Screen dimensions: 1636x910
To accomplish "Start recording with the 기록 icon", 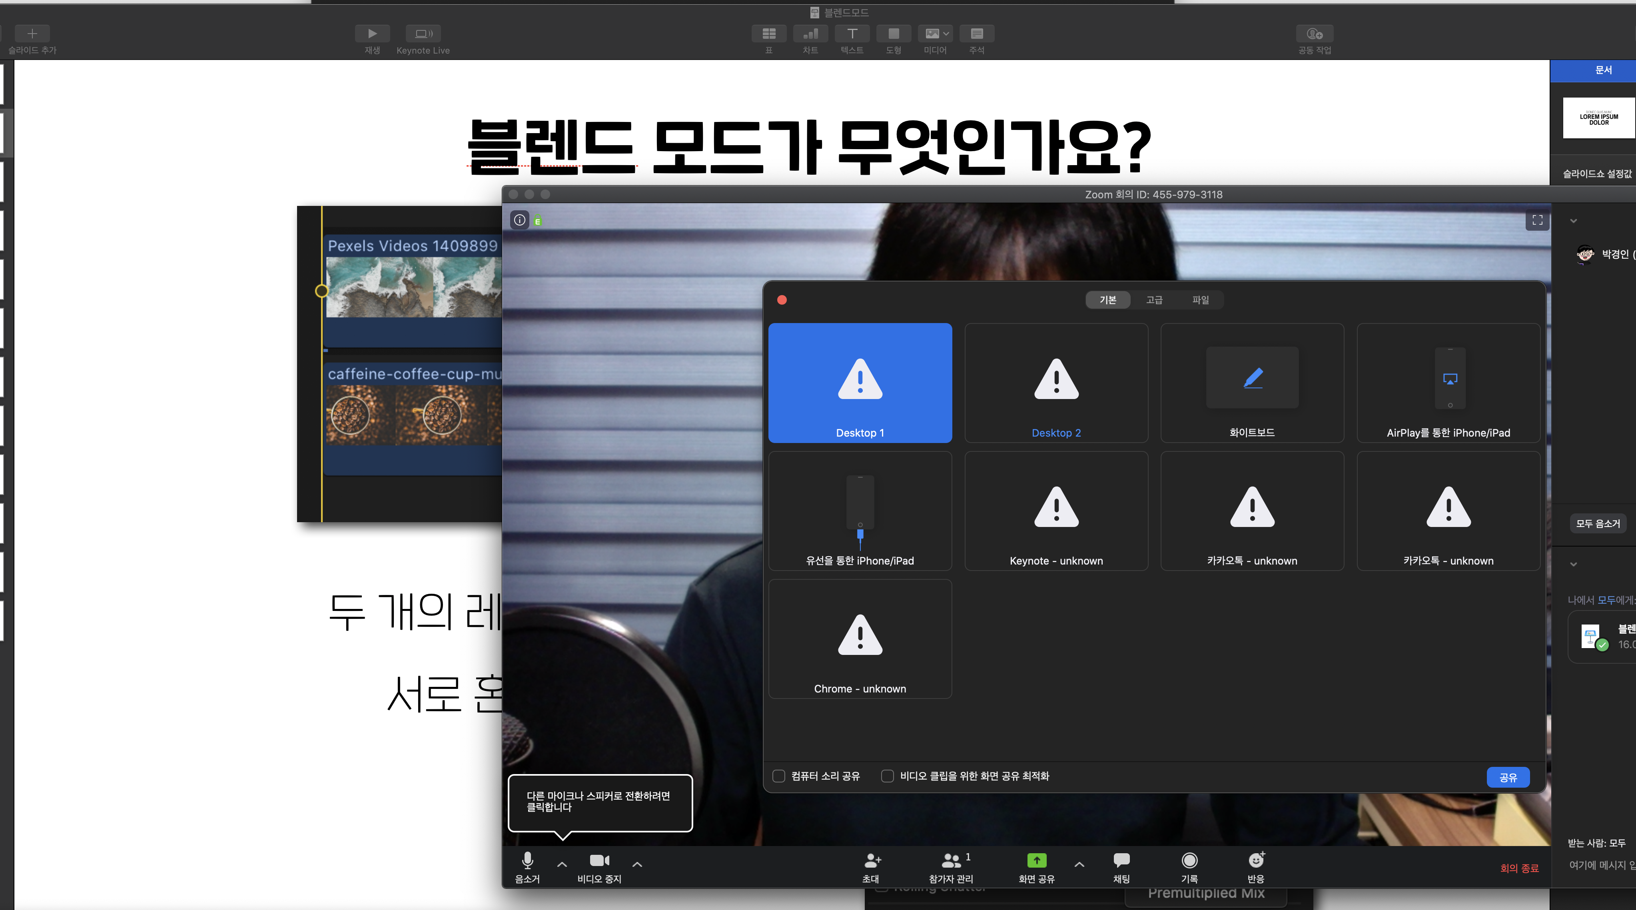I will tap(1189, 860).
